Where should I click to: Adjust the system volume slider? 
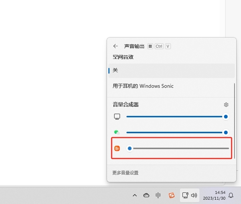(178, 116)
